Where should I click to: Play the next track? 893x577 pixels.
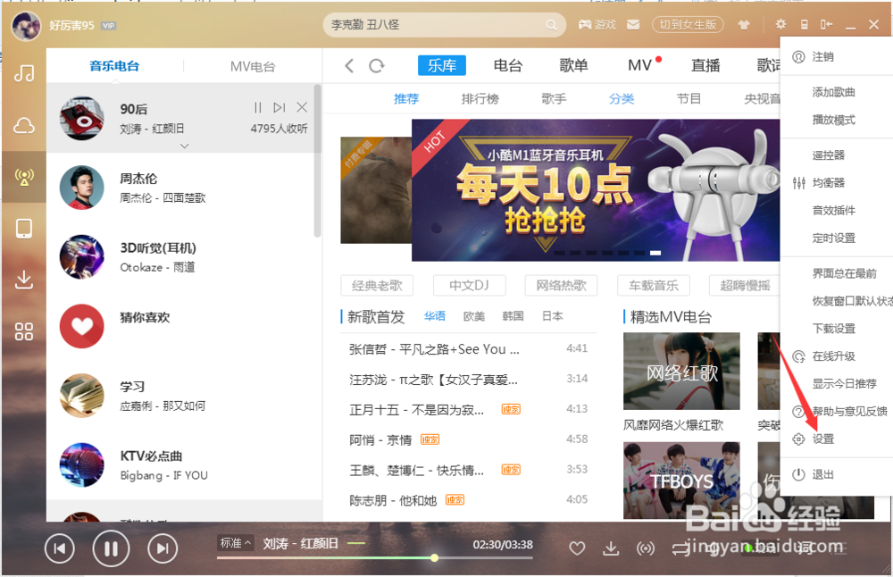coord(163,548)
